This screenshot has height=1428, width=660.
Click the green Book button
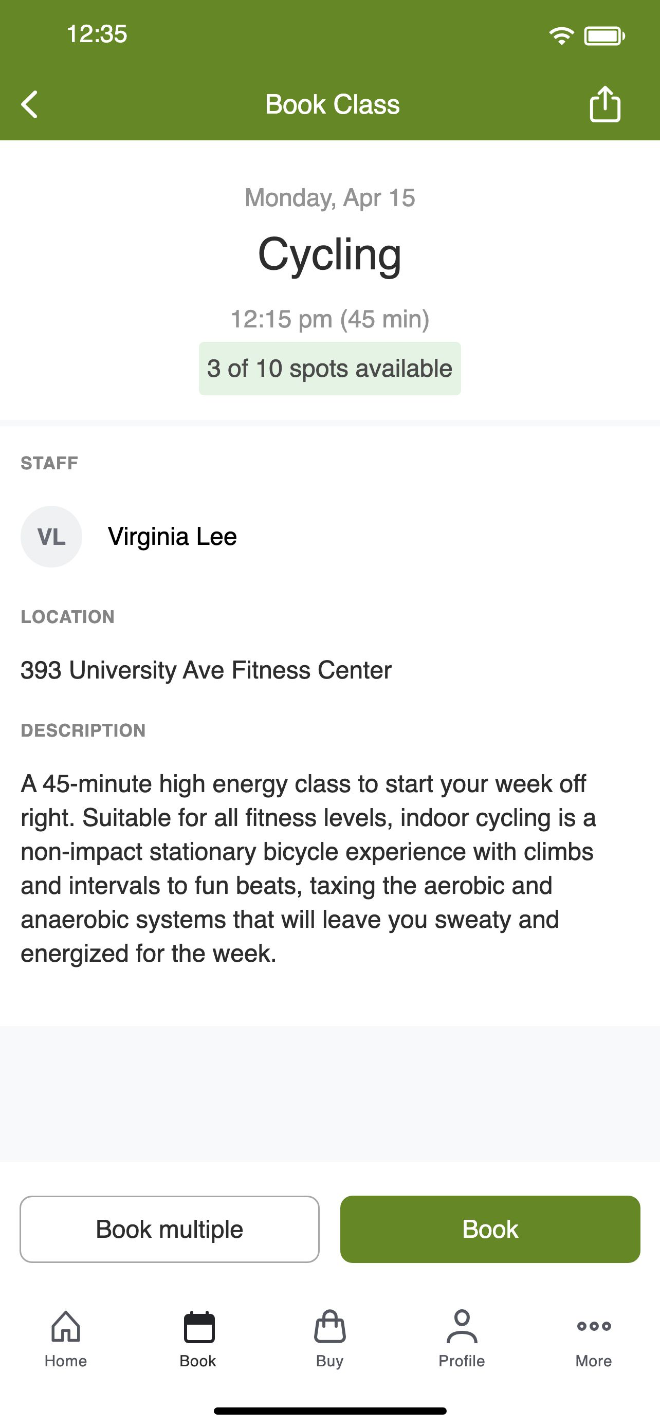(490, 1229)
